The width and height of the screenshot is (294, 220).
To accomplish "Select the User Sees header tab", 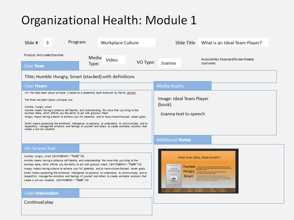I will [50, 66].
